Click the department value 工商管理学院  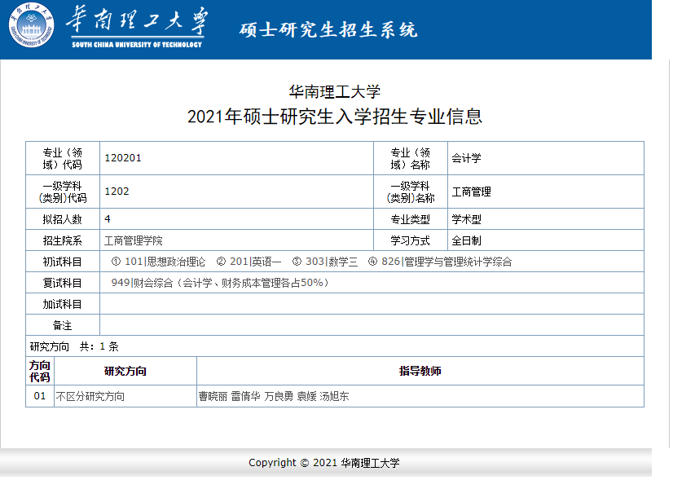click(134, 240)
